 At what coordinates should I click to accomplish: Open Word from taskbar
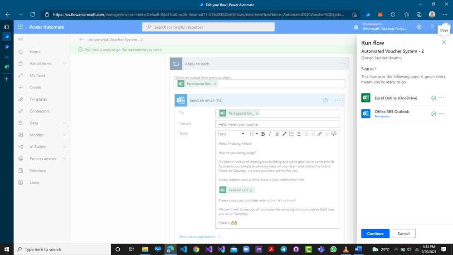(358, 249)
